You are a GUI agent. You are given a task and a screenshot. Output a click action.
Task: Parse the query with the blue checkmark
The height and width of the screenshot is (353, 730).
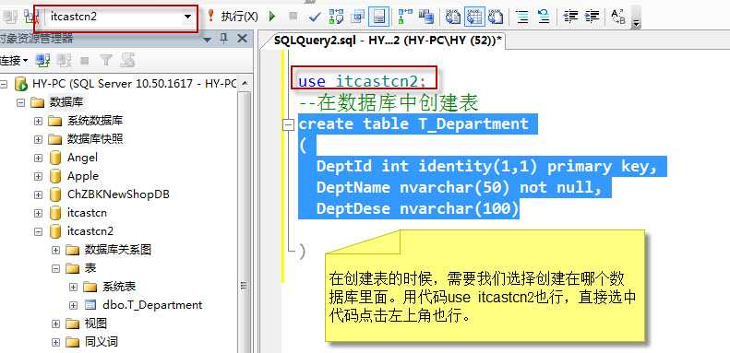(316, 18)
